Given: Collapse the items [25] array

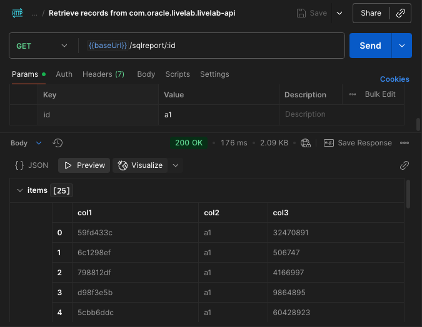Looking at the screenshot, I should [20, 190].
